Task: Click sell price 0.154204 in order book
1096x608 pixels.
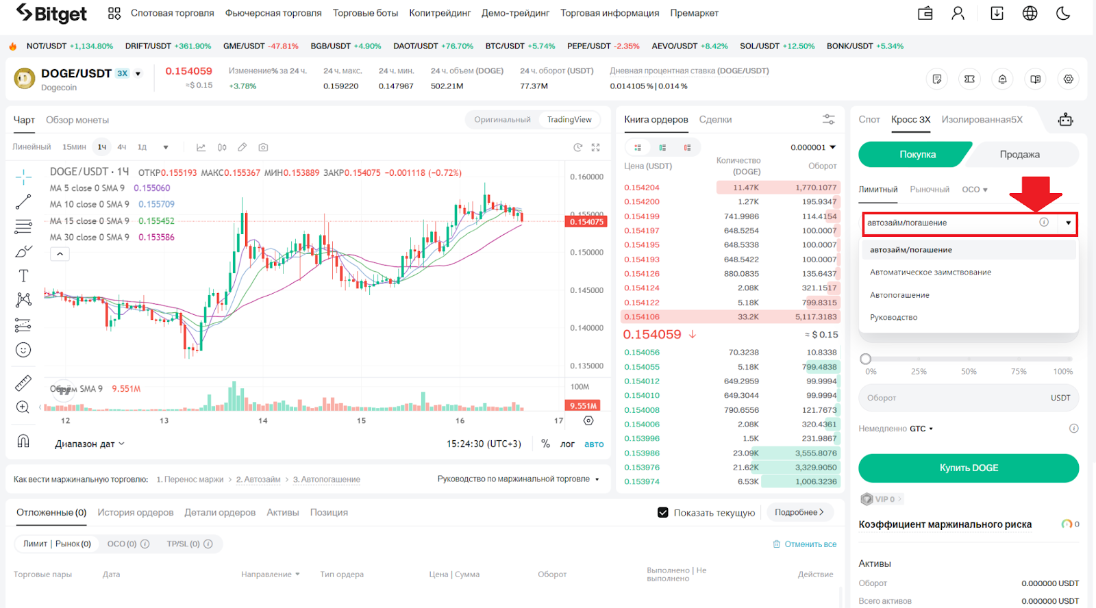Action: click(x=642, y=188)
